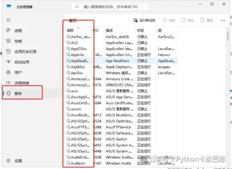Click the 状态 cell of the asus row
Image resolution: width=232 pixels, height=169 pixels.
point(142,91)
